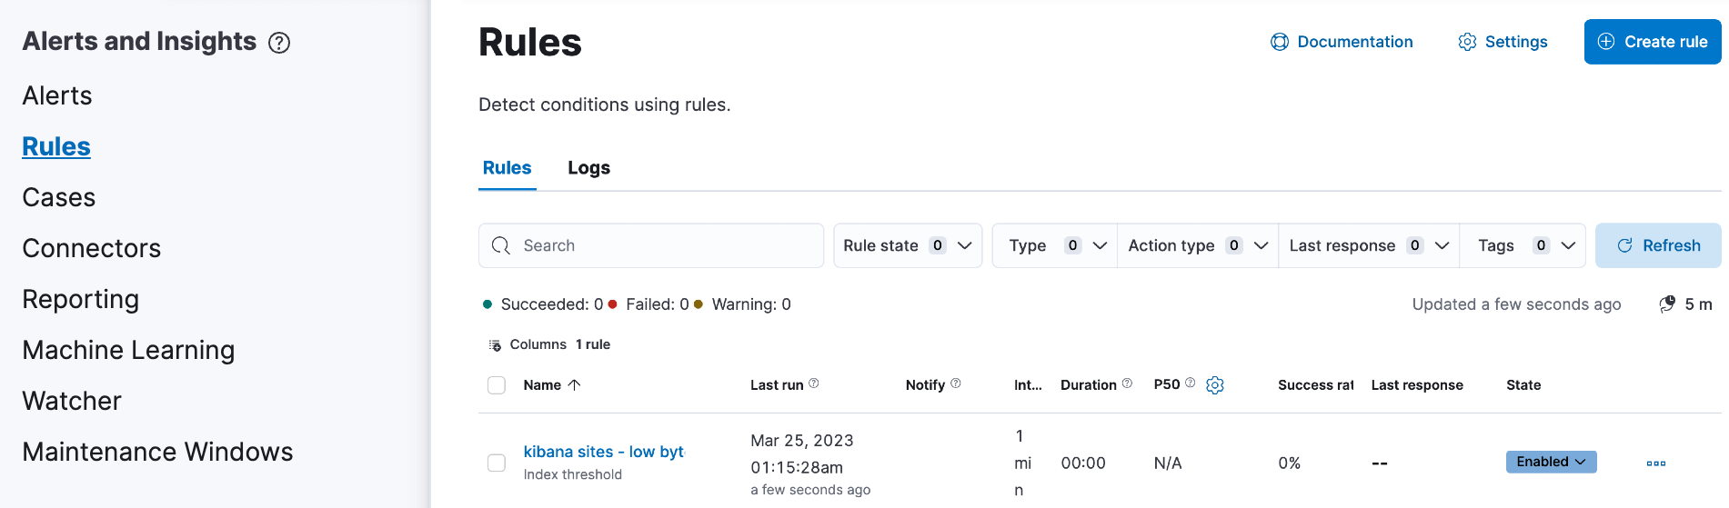Open the P50 percentile settings gear icon
Viewport: 1729px width, 508px height.
(x=1214, y=385)
